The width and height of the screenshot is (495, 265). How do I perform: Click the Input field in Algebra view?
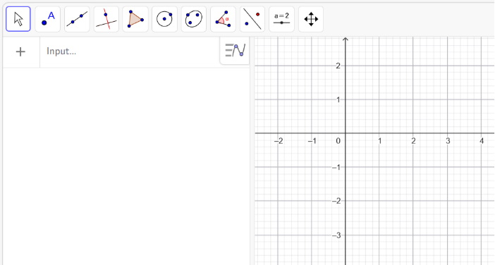click(x=130, y=51)
